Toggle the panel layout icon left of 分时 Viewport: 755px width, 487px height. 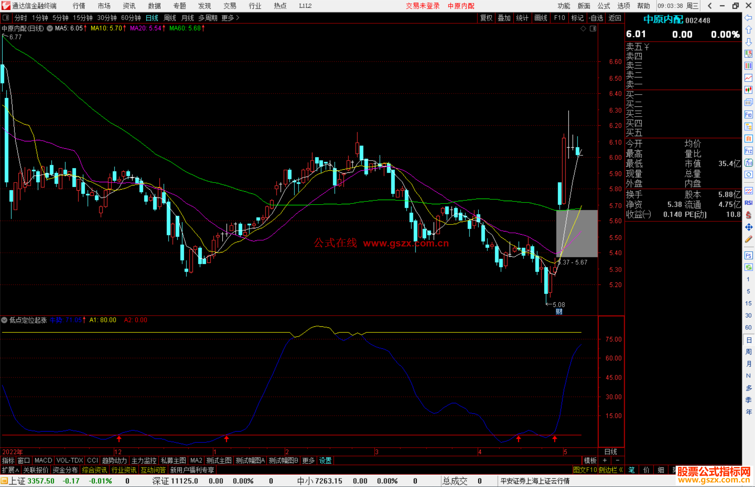click(6, 17)
